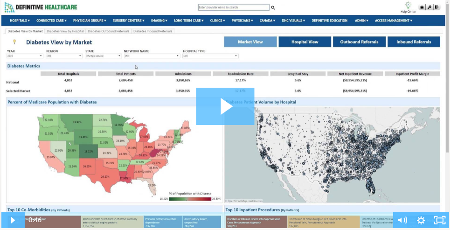Toggle video fullscreen icon

[440, 220]
